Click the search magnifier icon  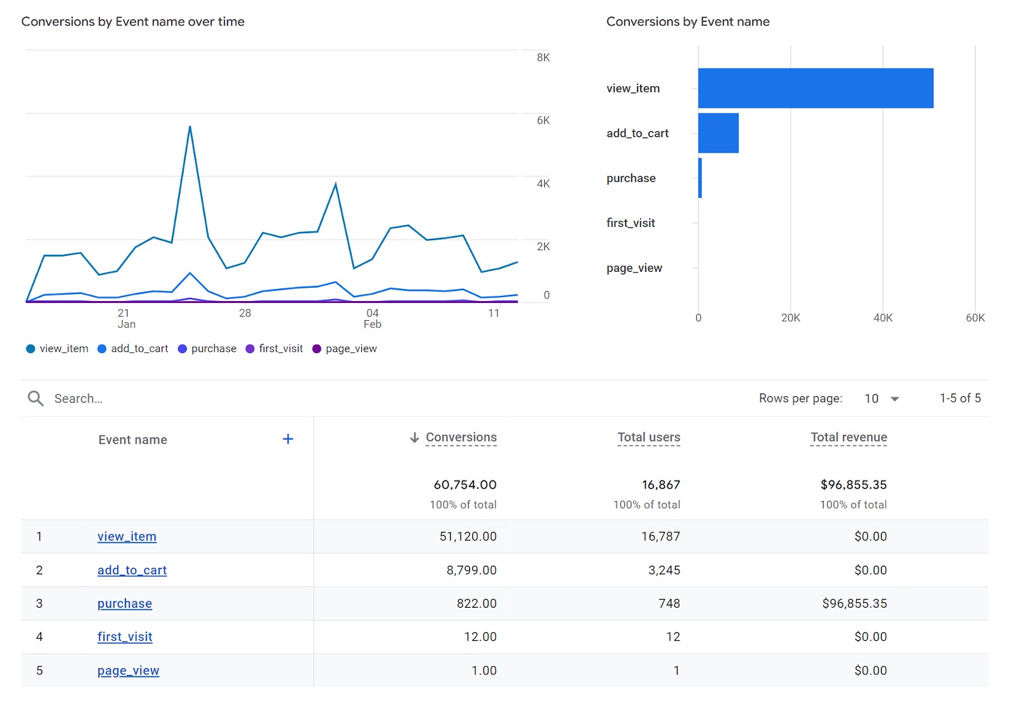[35, 398]
